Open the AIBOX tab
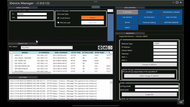Image resolution: width=190 pixels, height=107 pixels. (x=127, y=27)
